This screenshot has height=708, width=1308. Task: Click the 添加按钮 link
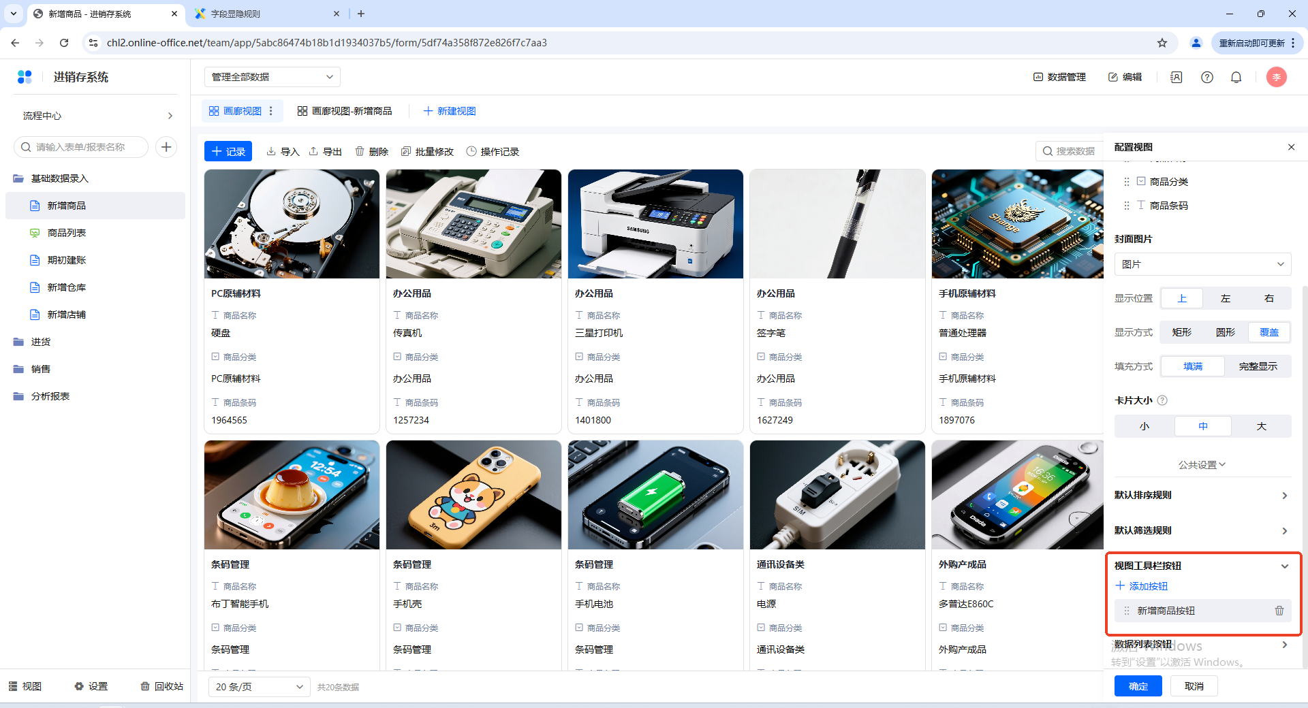(x=1142, y=586)
